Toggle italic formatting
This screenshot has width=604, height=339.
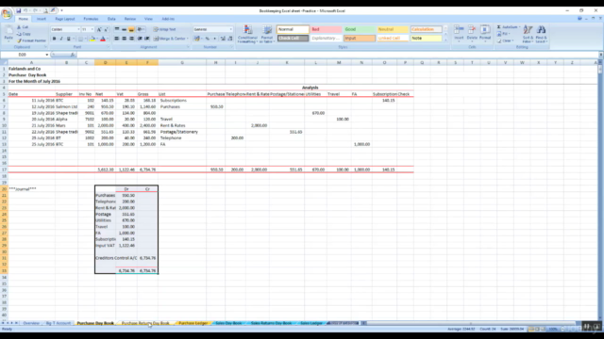(x=60, y=39)
